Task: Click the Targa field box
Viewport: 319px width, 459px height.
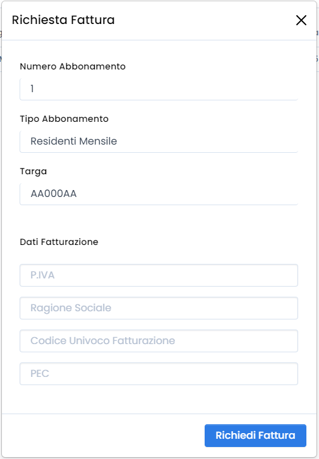Action: (159, 194)
